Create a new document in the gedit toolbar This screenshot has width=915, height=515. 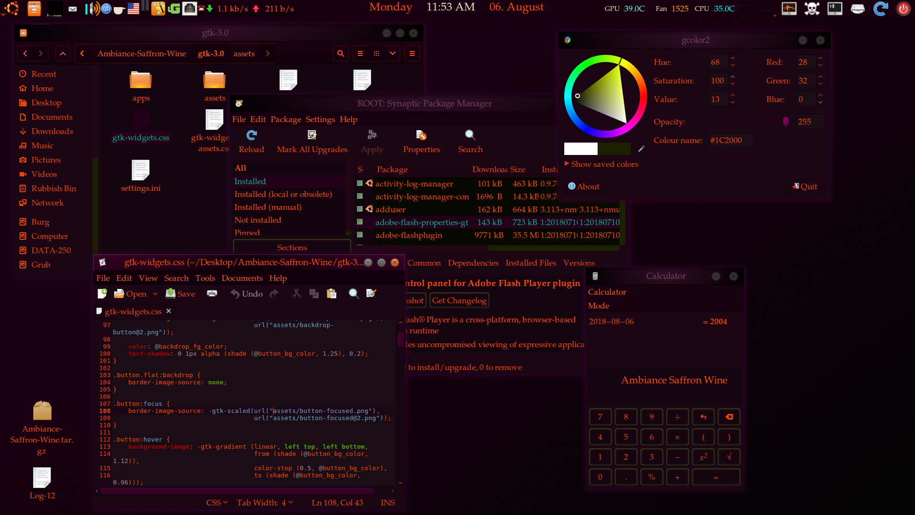point(102,293)
